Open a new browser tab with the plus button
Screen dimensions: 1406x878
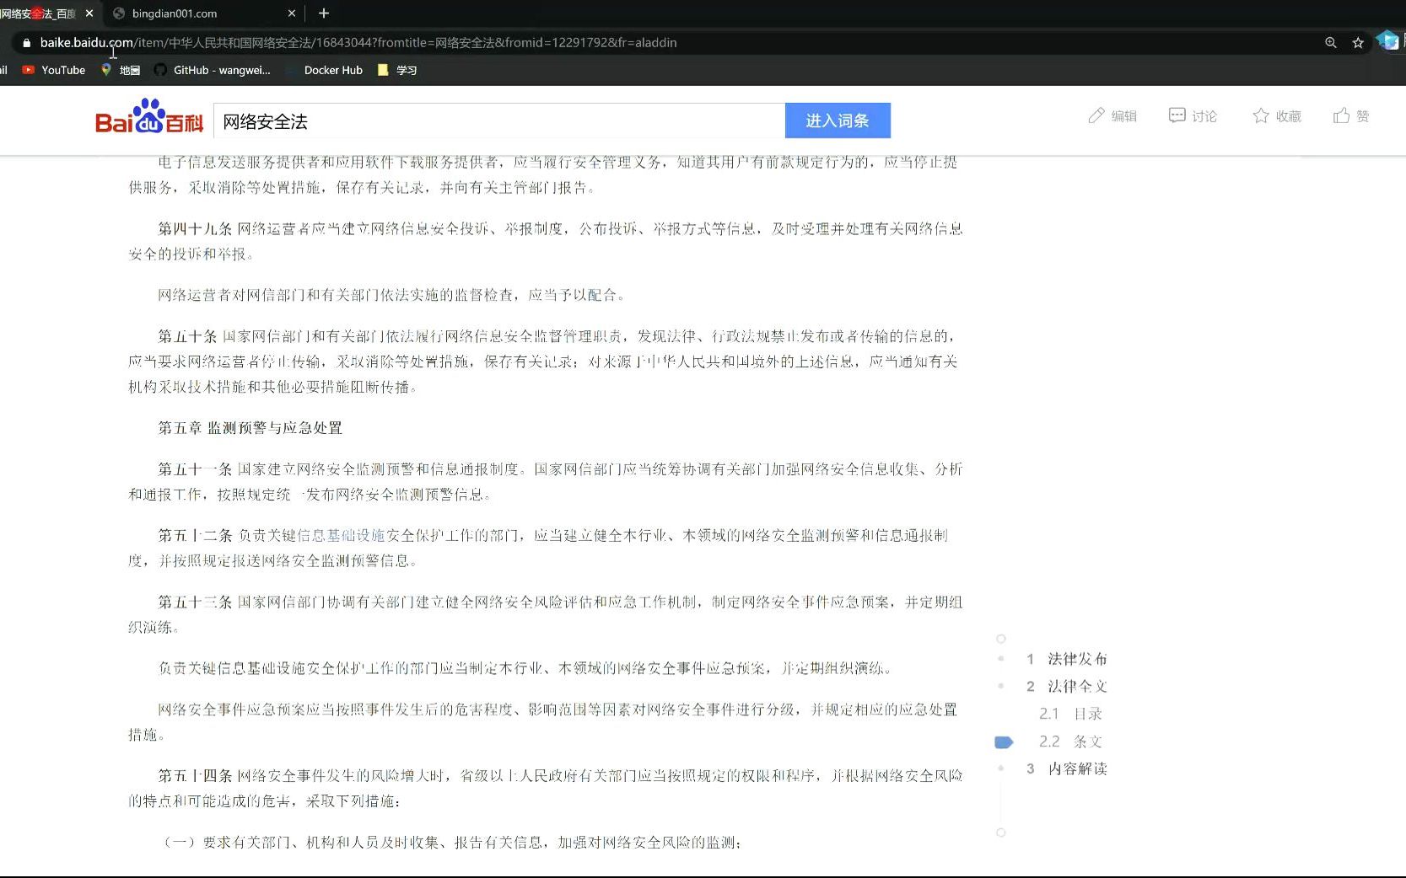[x=324, y=13]
